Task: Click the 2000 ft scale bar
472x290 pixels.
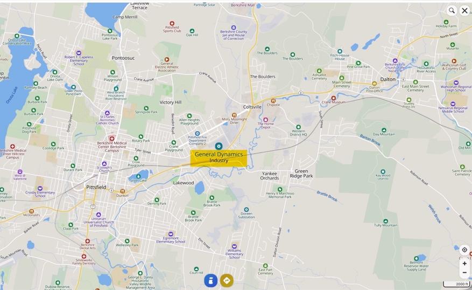Action: click(457, 284)
